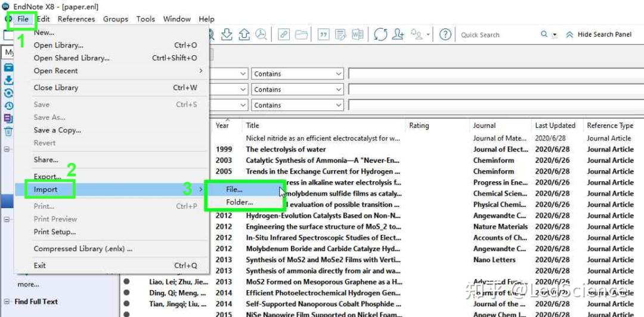
Task: Click the double-chevron icon beside Hide Search Panel
Action: pos(569,35)
